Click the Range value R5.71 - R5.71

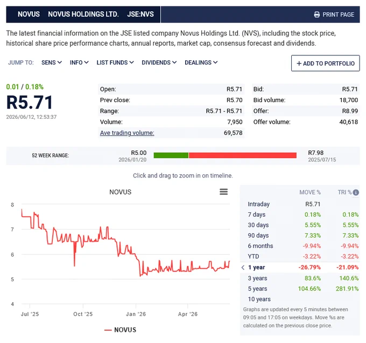pos(224,111)
